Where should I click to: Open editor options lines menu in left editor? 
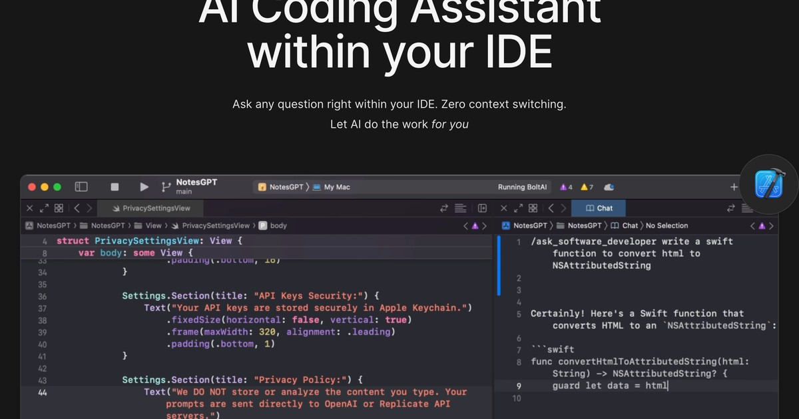pos(460,208)
